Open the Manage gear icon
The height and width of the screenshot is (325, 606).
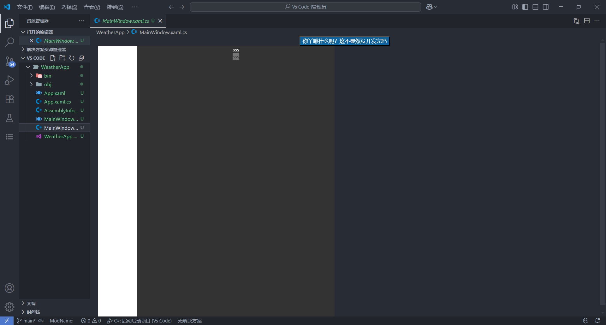pyautogui.click(x=9, y=307)
